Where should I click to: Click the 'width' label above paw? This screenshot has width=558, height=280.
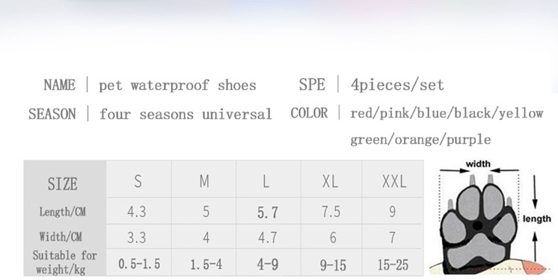click(478, 164)
